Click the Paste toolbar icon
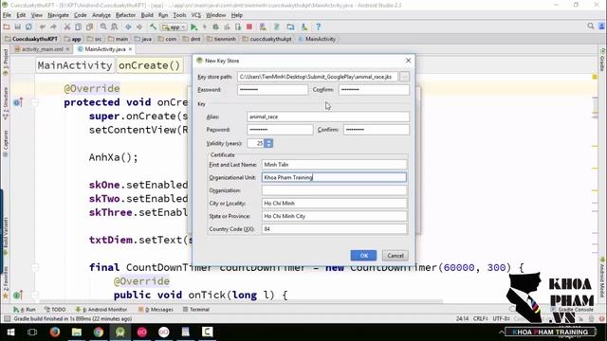 pyautogui.click(x=89, y=27)
